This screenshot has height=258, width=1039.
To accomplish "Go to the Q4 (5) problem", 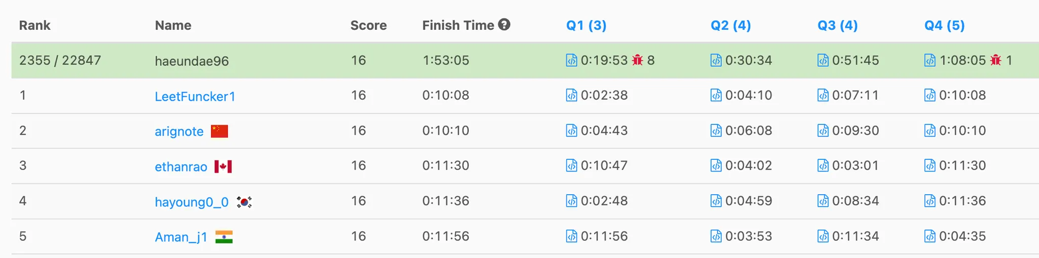I will pos(944,25).
